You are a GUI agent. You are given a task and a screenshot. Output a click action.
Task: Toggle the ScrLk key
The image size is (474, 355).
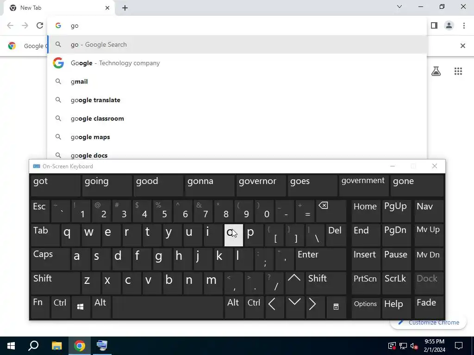[x=396, y=283]
